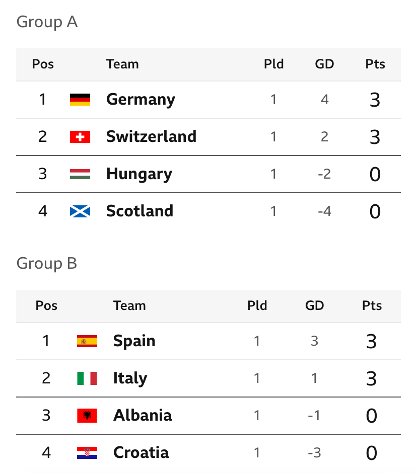Click the Scotland flag icon
Image resolution: width=417 pixels, height=473 pixels.
coord(80,211)
